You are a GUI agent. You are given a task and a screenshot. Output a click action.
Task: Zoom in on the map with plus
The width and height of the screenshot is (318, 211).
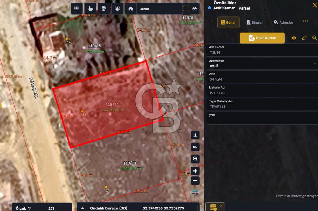coord(195,171)
